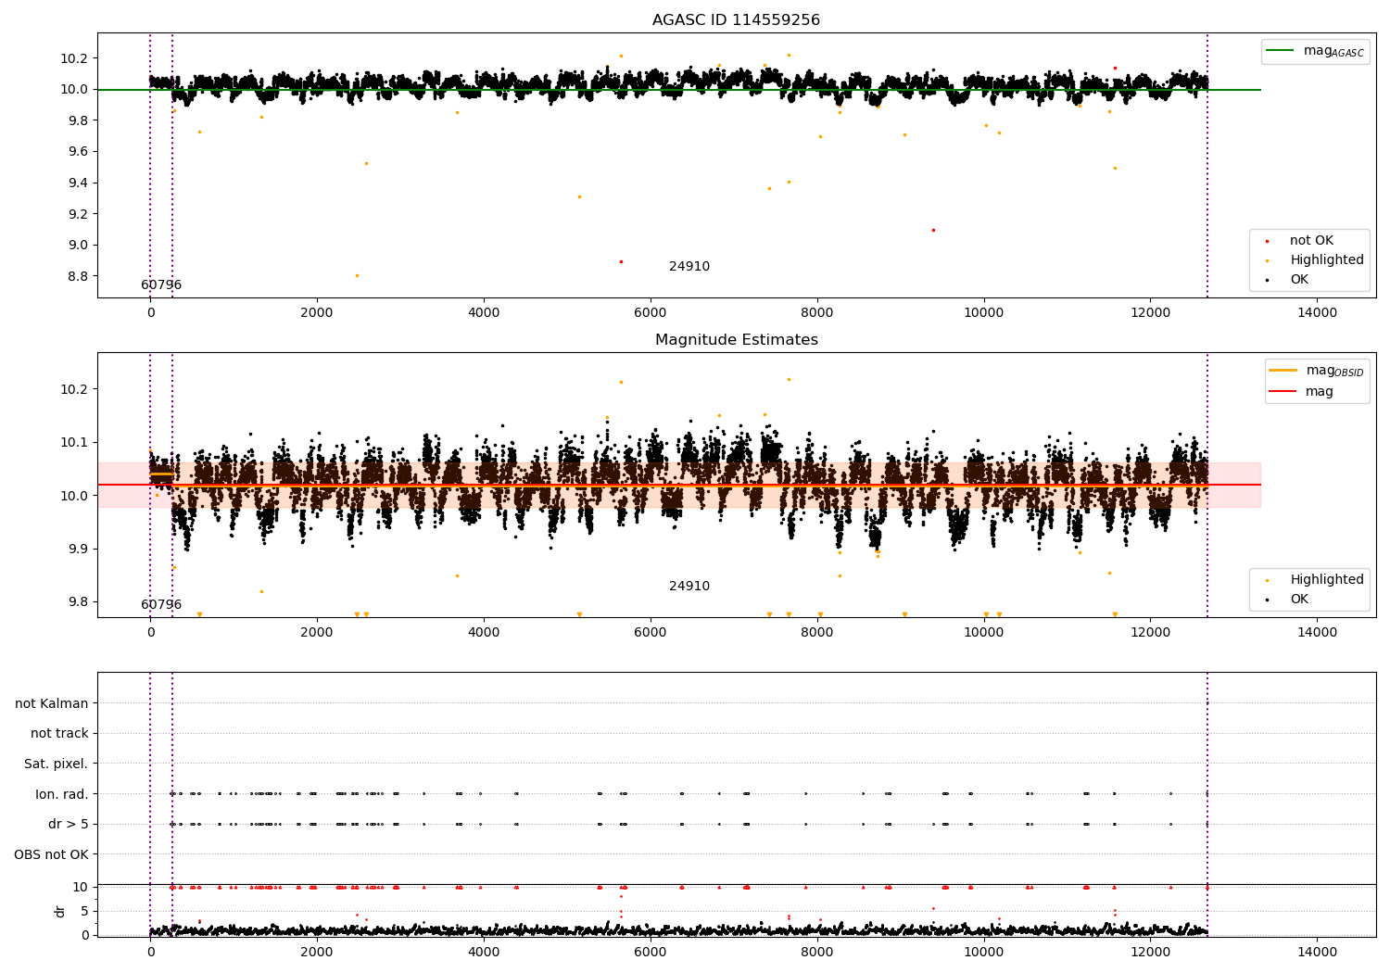Click the lowest orange point near magnitude 8.8

coord(357,275)
